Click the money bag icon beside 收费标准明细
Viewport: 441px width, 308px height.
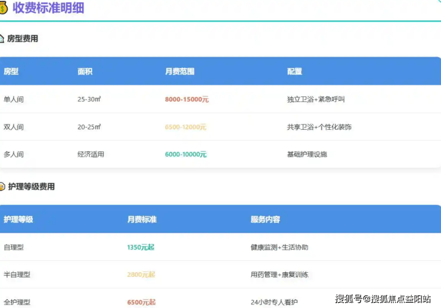click(x=3, y=8)
